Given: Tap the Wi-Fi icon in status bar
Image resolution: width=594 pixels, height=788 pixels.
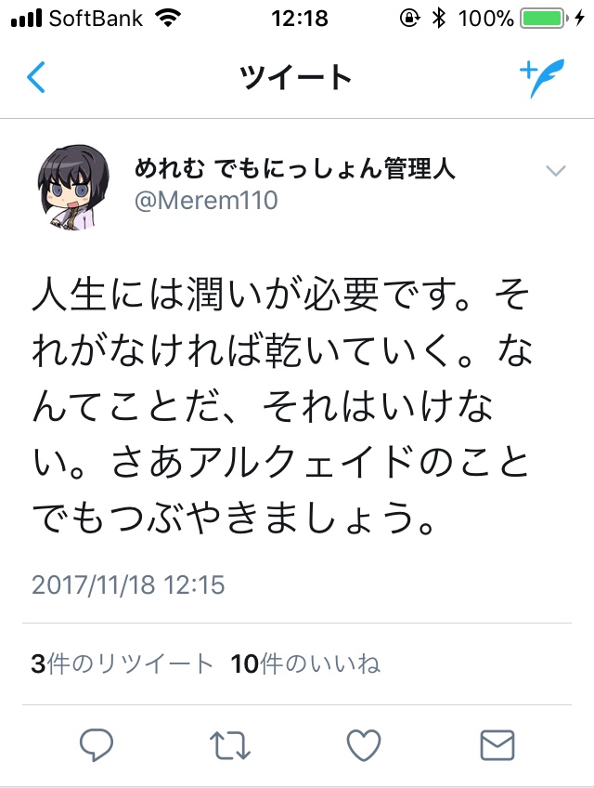Looking at the screenshot, I should [x=168, y=19].
